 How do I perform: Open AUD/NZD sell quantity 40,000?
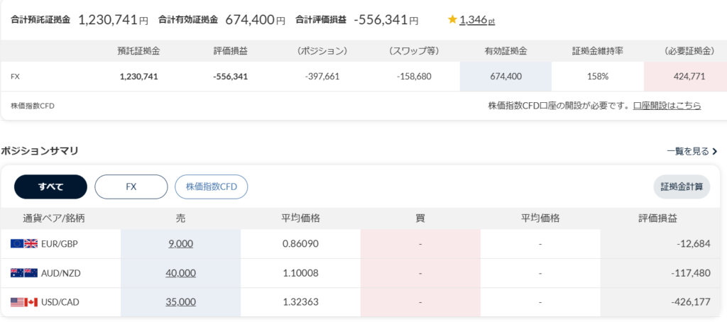[180, 273]
